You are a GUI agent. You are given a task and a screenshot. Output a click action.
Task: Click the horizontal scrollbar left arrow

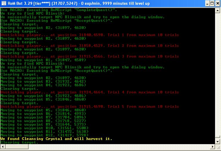2,147
